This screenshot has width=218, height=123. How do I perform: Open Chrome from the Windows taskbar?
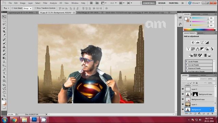[x=14, y=120]
